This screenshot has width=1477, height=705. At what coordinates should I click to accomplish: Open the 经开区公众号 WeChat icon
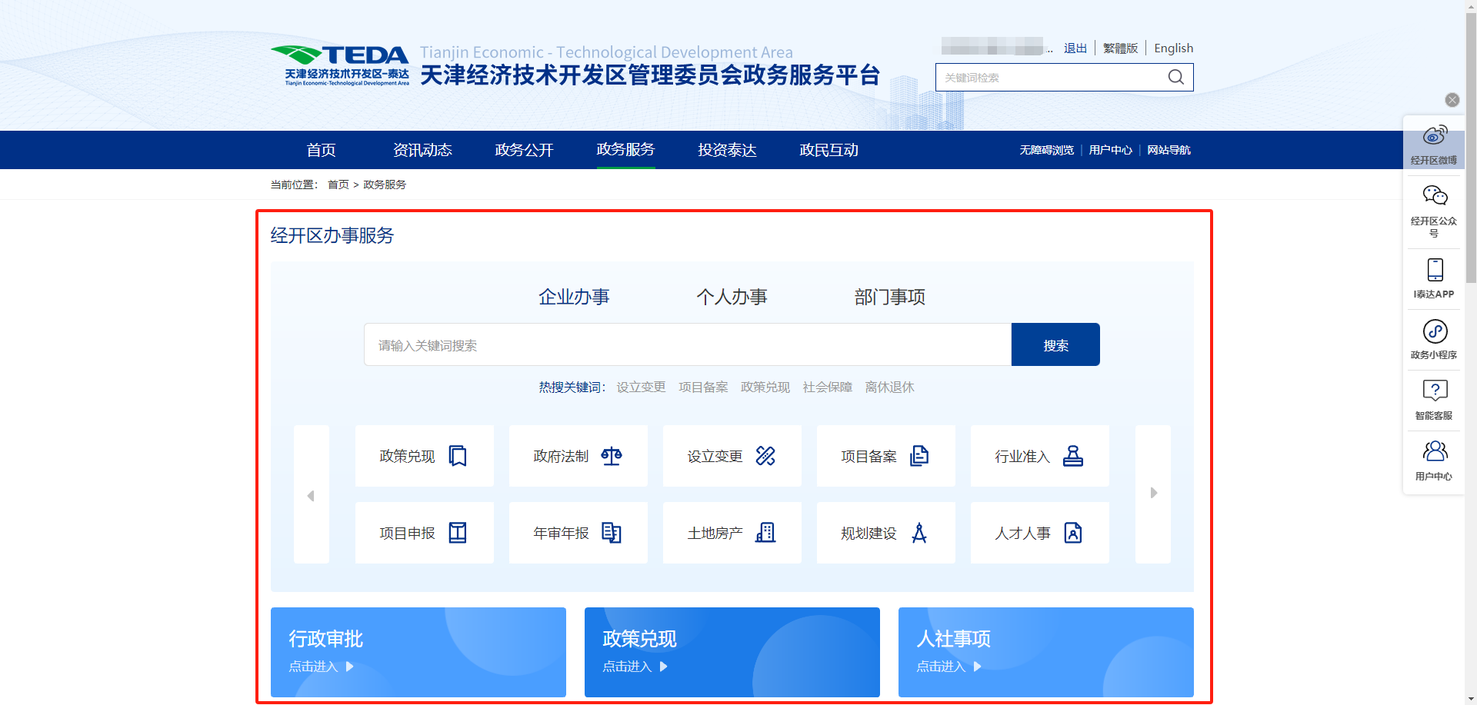tap(1435, 195)
